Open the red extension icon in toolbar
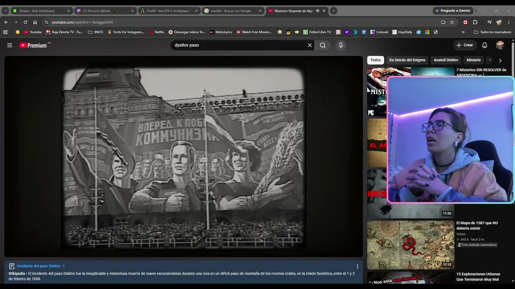Image resolution: width=515 pixels, height=289 pixels. pyautogui.click(x=466, y=22)
